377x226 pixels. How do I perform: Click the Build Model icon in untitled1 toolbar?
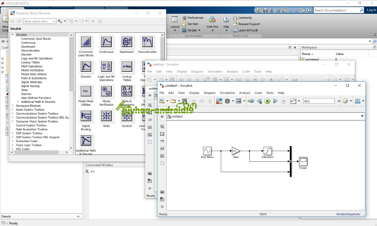[358, 101]
